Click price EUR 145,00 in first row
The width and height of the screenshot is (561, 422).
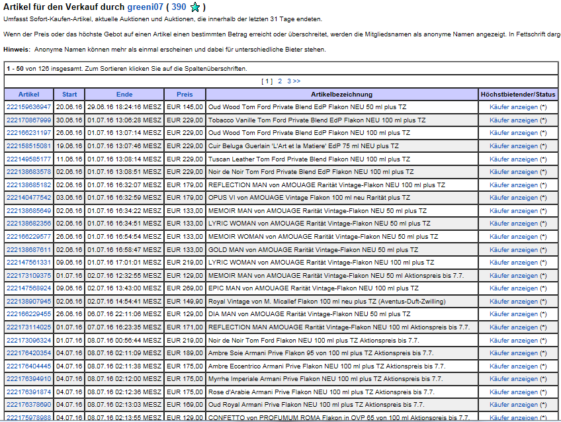[x=185, y=107]
